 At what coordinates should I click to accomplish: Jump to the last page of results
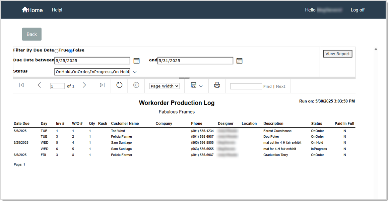[102, 85]
